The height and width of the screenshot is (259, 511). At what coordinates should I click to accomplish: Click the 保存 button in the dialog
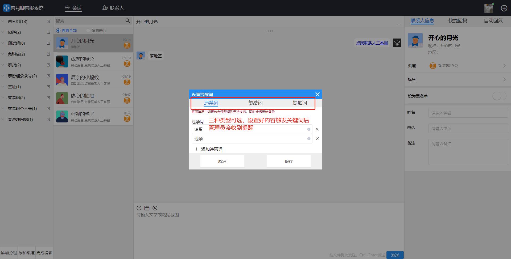point(289,161)
